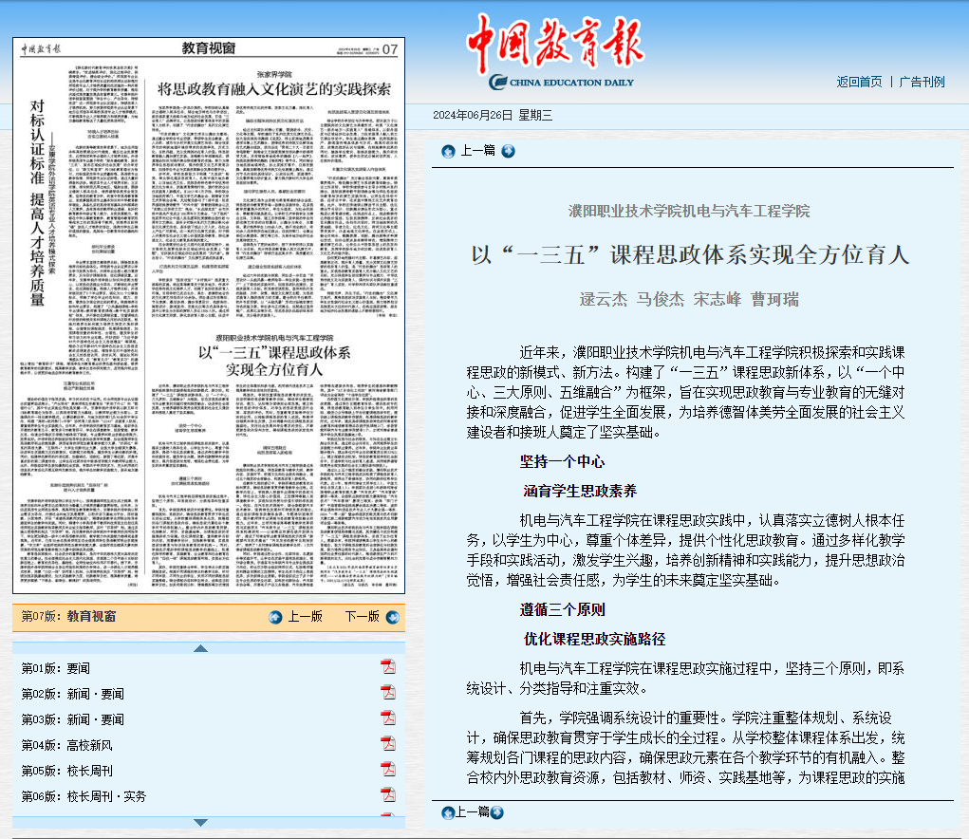The height and width of the screenshot is (839, 969).
Task: Click the heading 坚持一个中心
Action: click(x=563, y=461)
